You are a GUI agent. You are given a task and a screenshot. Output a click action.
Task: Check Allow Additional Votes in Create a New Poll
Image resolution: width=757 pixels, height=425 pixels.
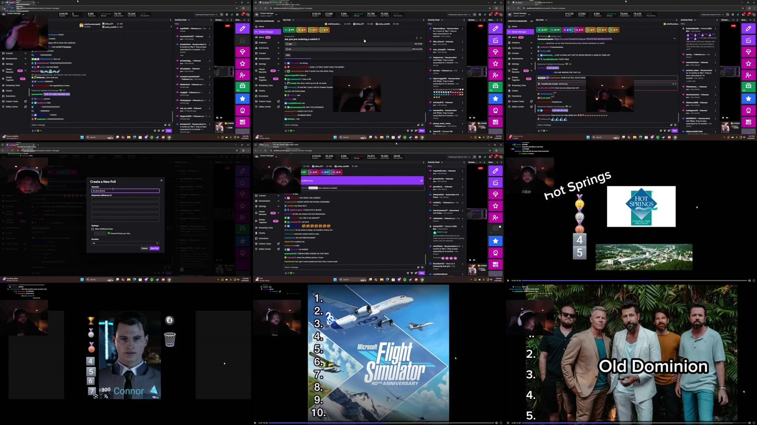tap(93, 229)
